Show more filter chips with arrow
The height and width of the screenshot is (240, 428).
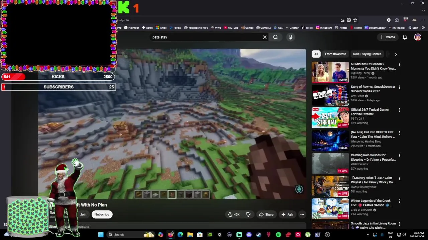click(396, 54)
